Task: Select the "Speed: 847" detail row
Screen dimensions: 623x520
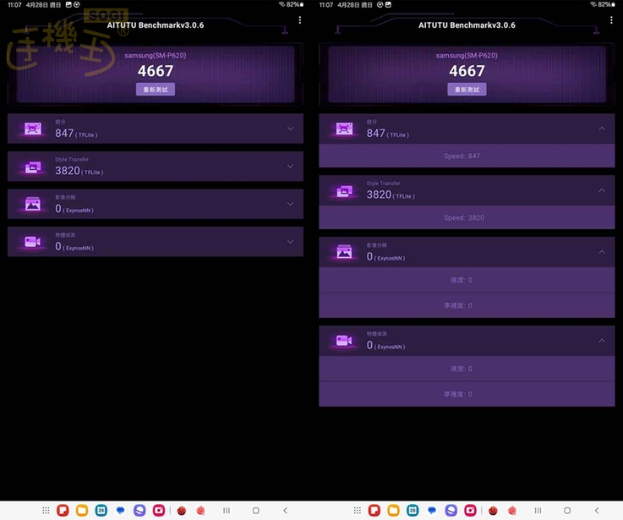Action: (467, 156)
